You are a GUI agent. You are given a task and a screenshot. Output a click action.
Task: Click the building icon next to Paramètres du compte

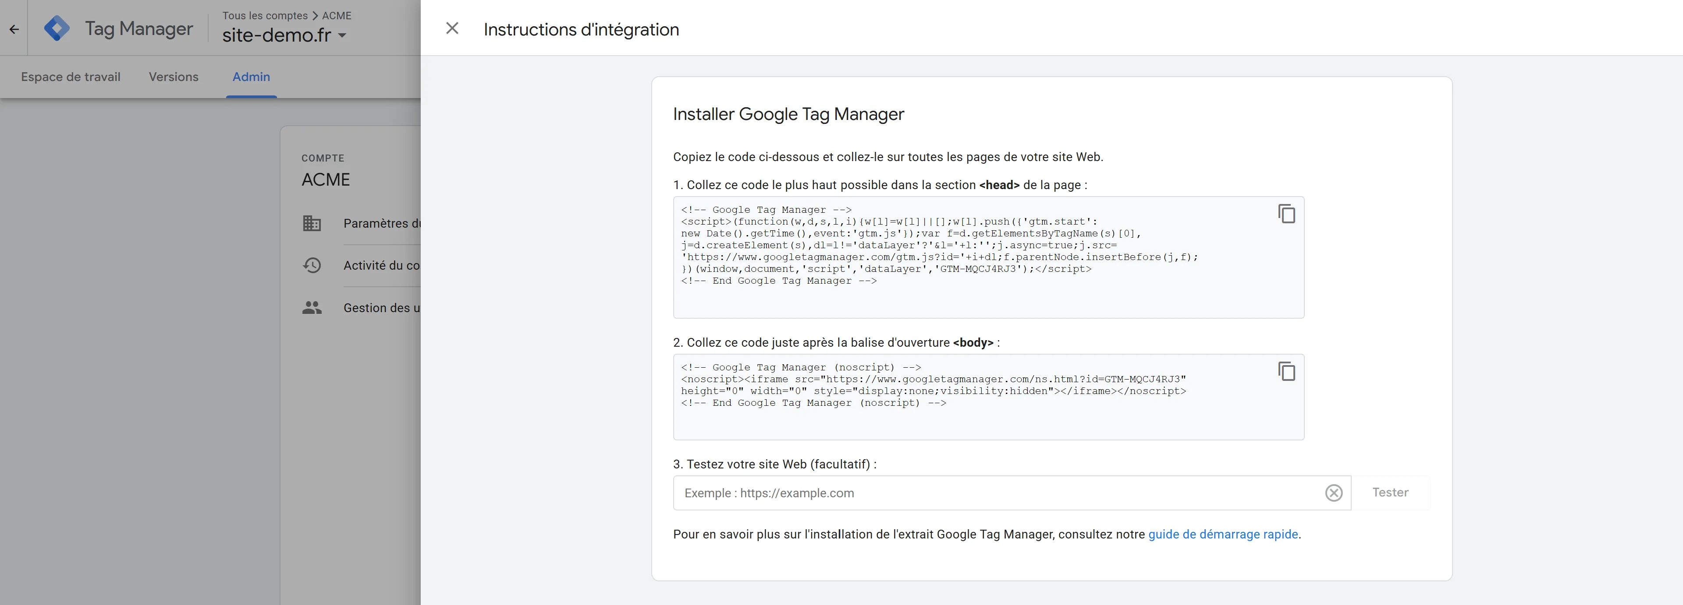pos(312,223)
